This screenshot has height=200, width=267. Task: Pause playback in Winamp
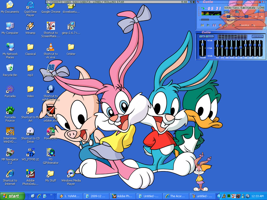tap(214, 25)
